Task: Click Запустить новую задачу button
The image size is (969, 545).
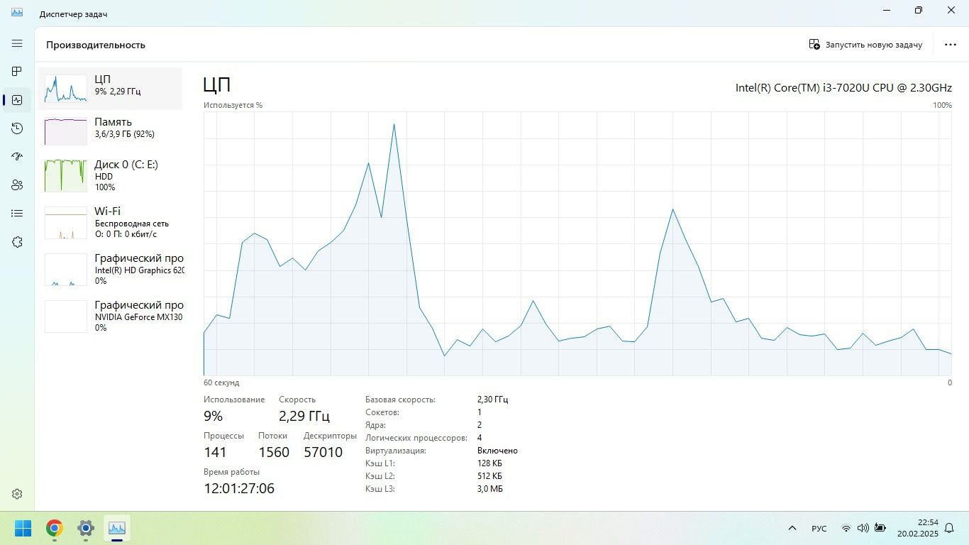Action: coord(865,45)
